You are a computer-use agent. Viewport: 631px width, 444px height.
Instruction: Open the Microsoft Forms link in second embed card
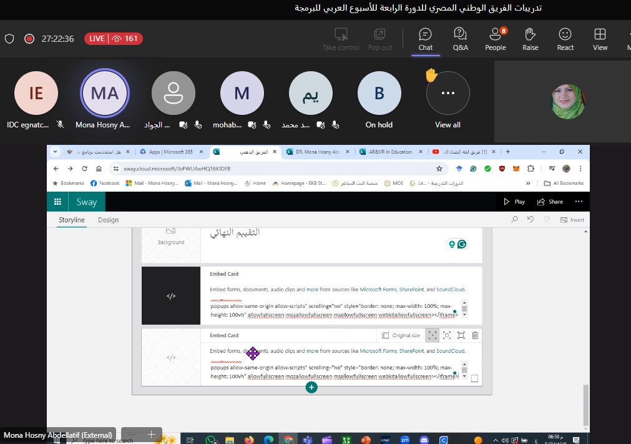click(378, 351)
